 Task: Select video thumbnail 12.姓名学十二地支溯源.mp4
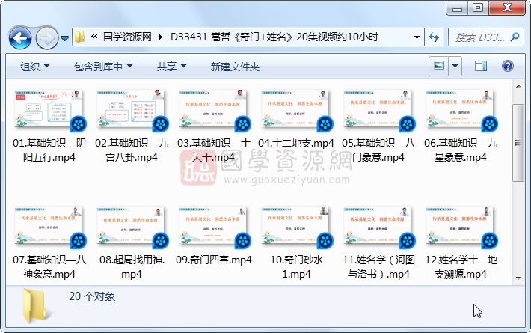[x=459, y=225]
